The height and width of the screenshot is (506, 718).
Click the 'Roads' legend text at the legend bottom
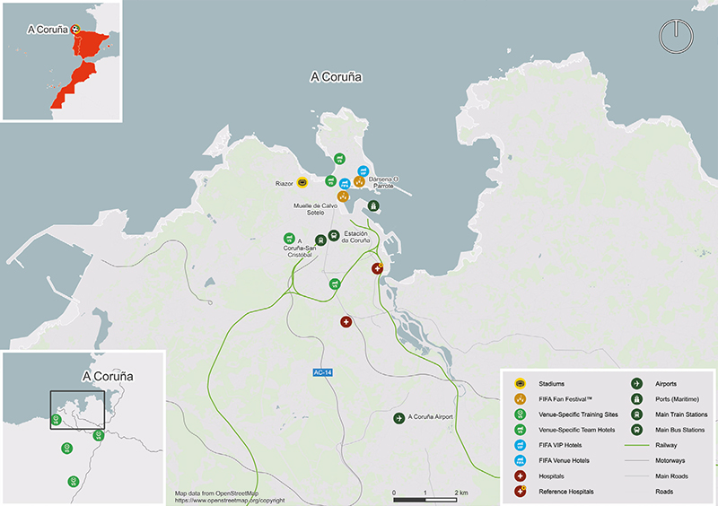(x=664, y=492)
